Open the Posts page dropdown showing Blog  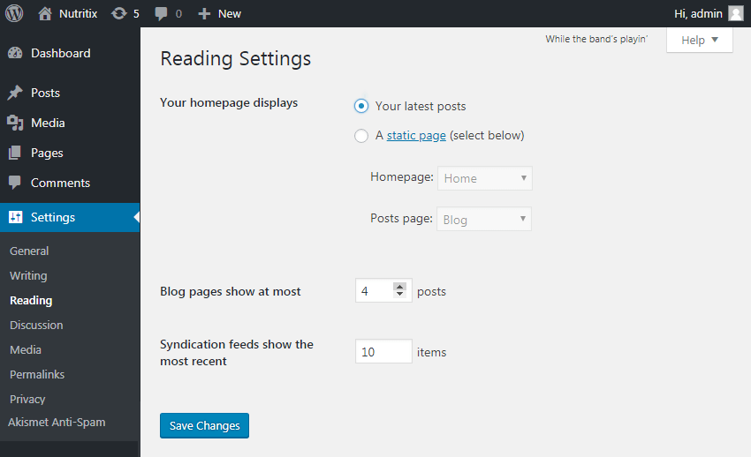pos(484,219)
